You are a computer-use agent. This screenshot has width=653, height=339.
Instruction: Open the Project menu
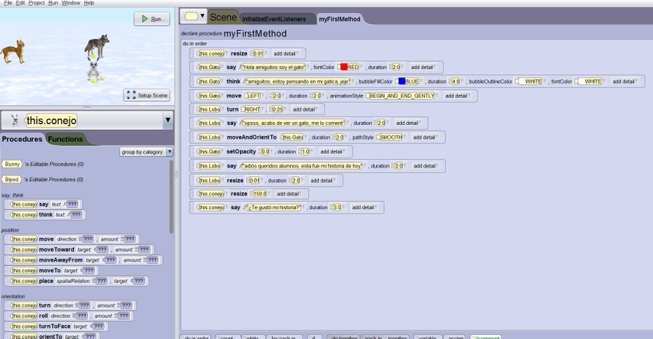coord(37,4)
